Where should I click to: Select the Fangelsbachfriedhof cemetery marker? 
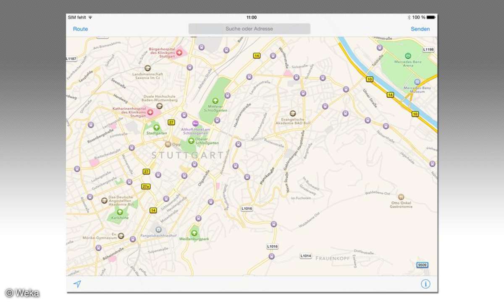pyautogui.click(x=158, y=229)
